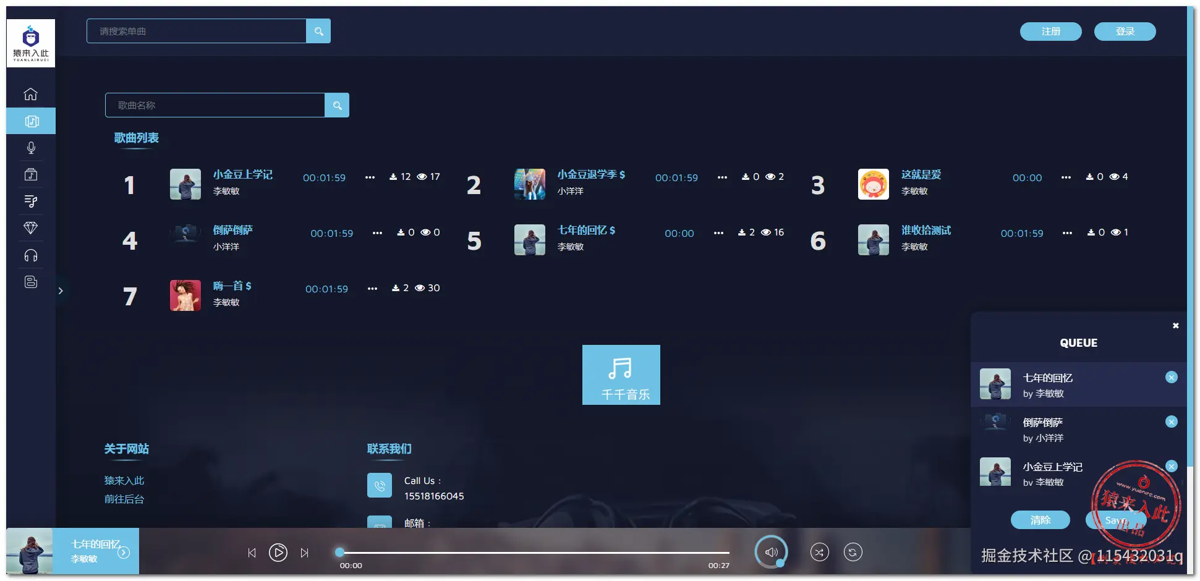Image resolution: width=1200 pixels, height=581 pixels.
Task: Open more options for 小金豆上学记
Action: pos(370,177)
